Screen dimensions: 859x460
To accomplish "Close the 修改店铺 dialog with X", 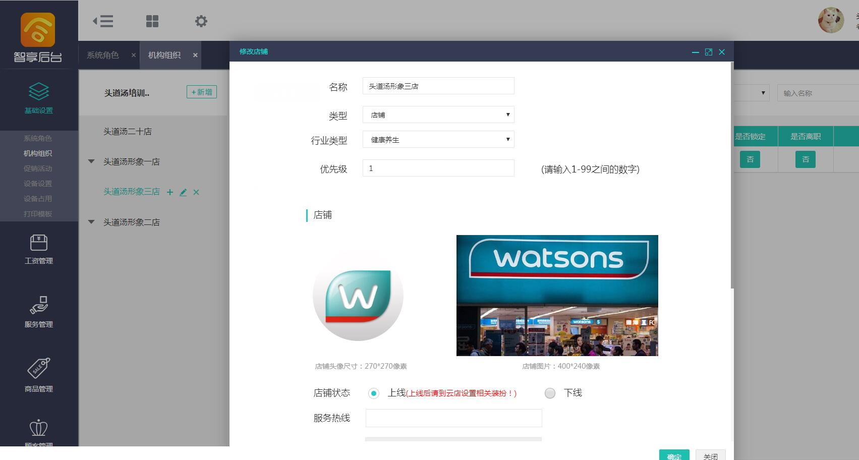I will pyautogui.click(x=722, y=52).
